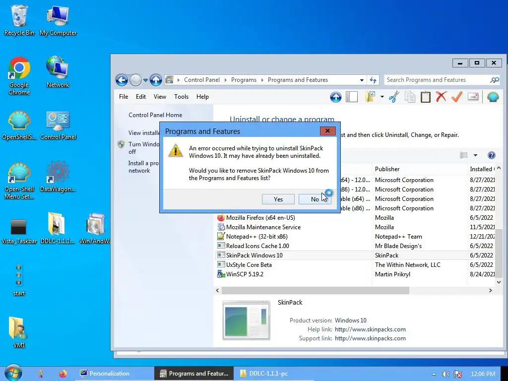Screen dimensions: 508x381
Task: Click No in the error dialog
Action: click(315, 199)
